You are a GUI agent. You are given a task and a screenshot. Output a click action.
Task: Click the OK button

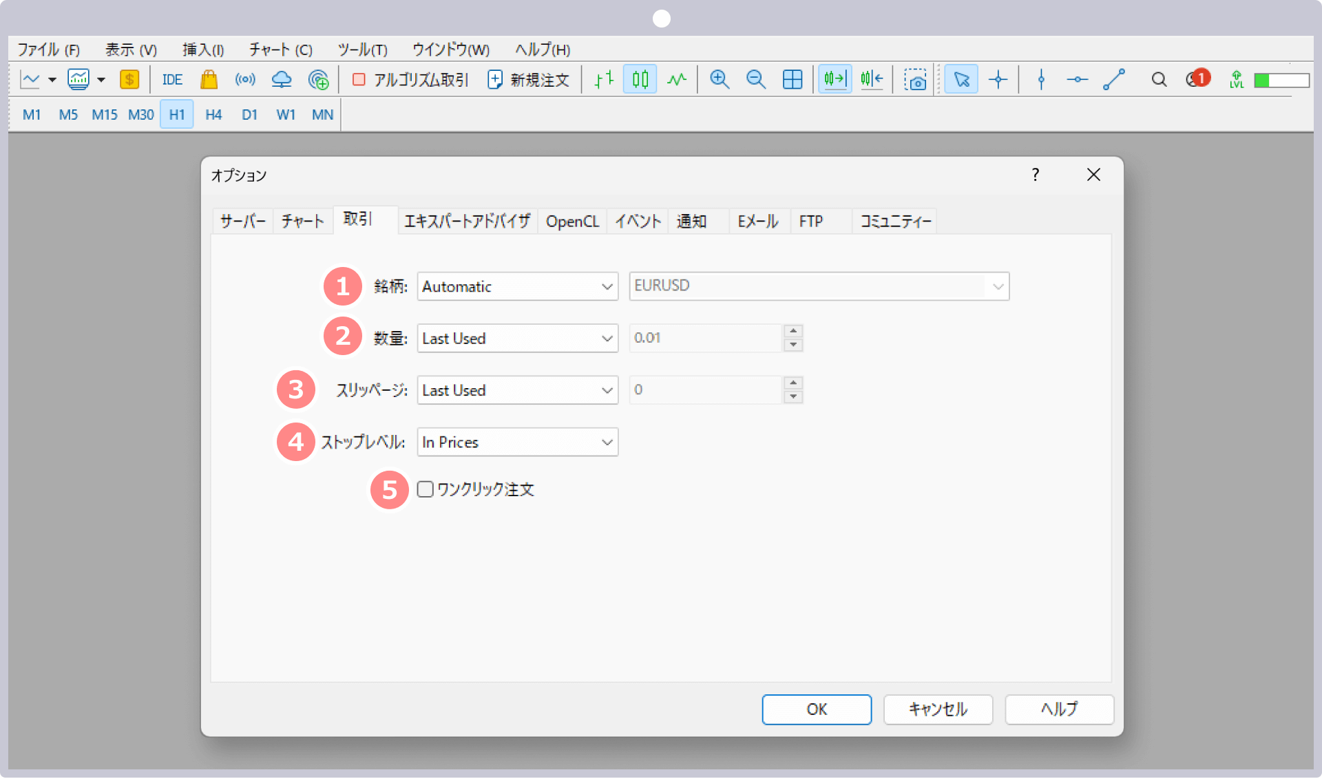(817, 709)
